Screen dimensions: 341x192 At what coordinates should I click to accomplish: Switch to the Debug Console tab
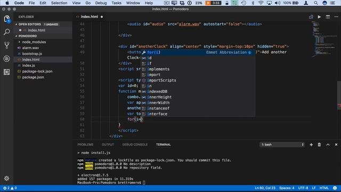135,145
